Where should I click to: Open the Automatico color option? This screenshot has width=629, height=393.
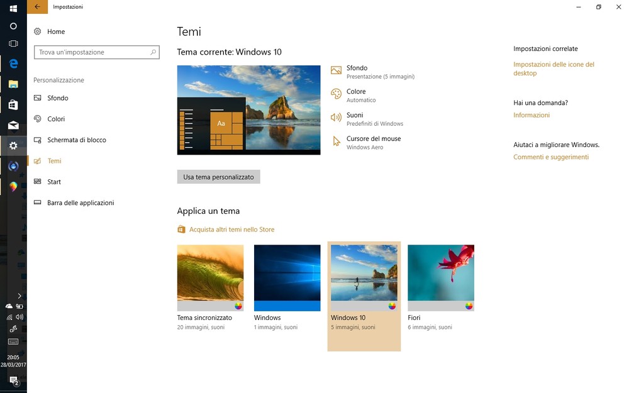[x=361, y=100]
